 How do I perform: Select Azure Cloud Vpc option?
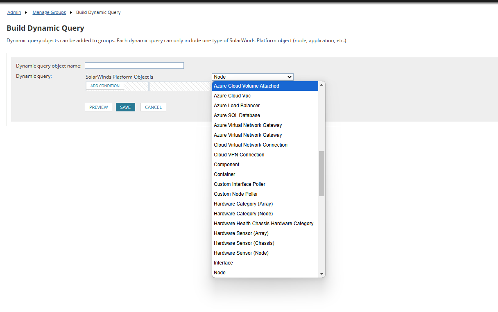(265, 96)
